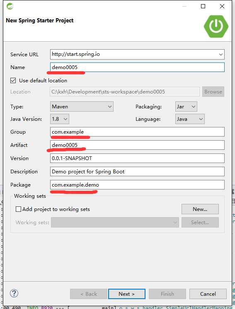
Task: Click into the Group field
Action: (x=137, y=132)
